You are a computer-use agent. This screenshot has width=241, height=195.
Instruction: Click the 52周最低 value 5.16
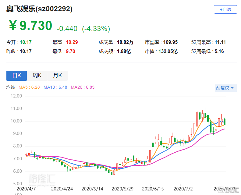coord(219,51)
